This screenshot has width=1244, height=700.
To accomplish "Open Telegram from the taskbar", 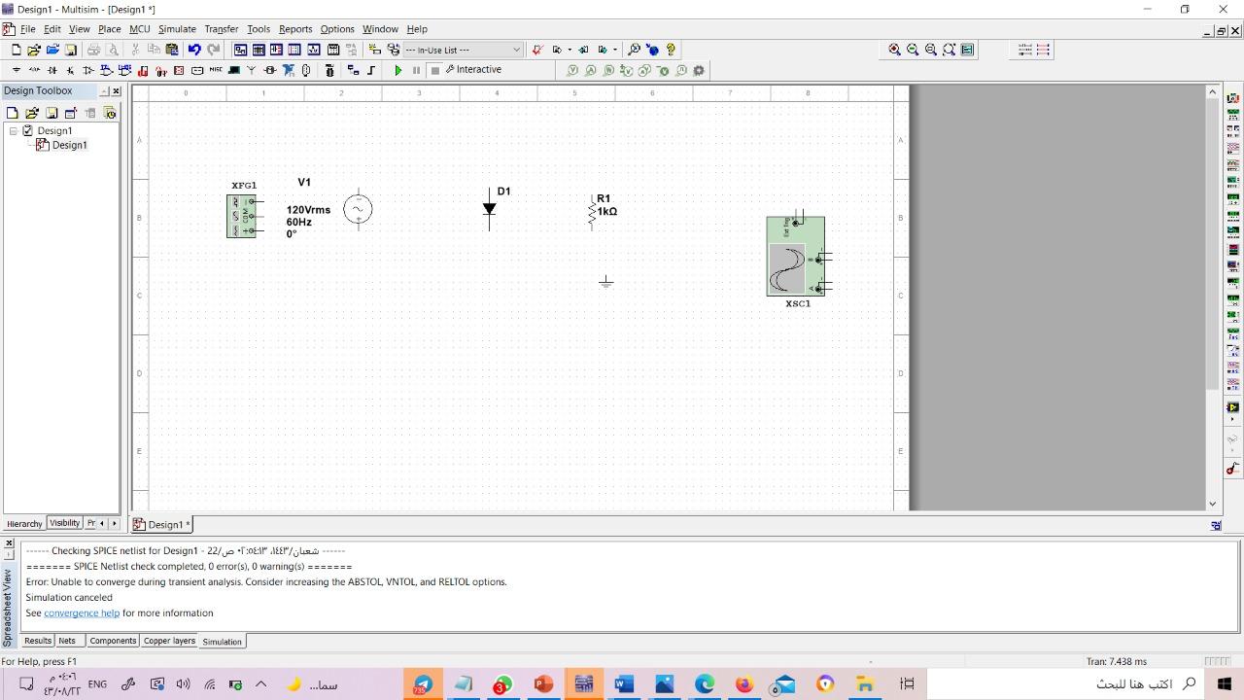I will click(423, 684).
